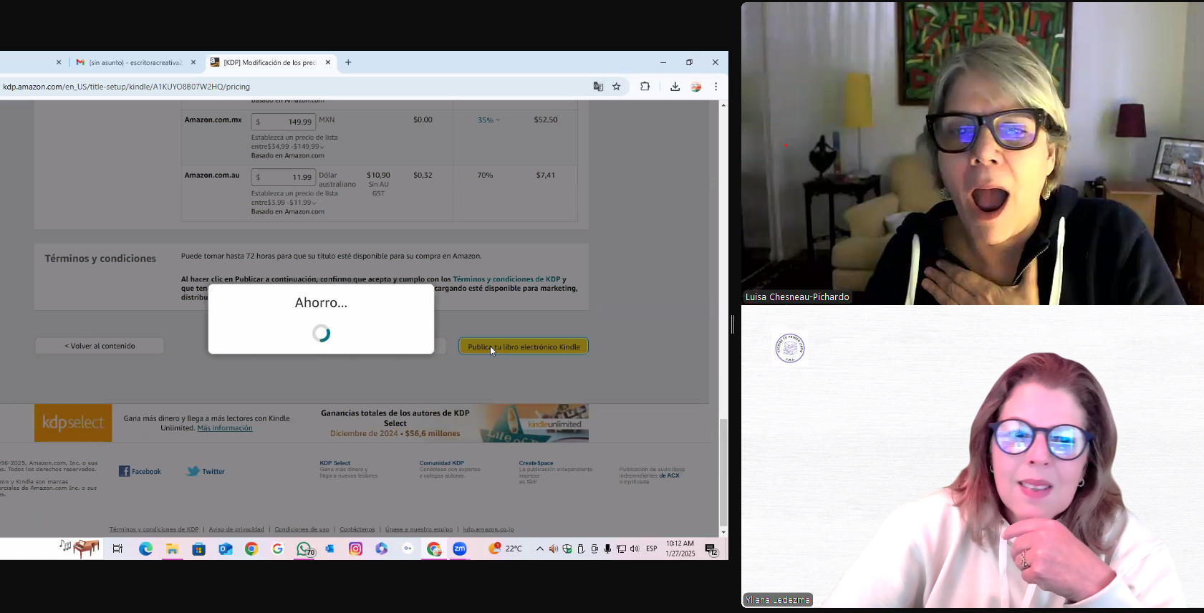Open the Términos y condiciones de KDP link in terms text
The image size is (1204, 613).
click(506, 279)
